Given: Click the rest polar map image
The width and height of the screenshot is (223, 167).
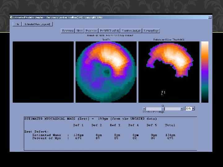Looking at the screenshot, I should (x=106, y=72).
